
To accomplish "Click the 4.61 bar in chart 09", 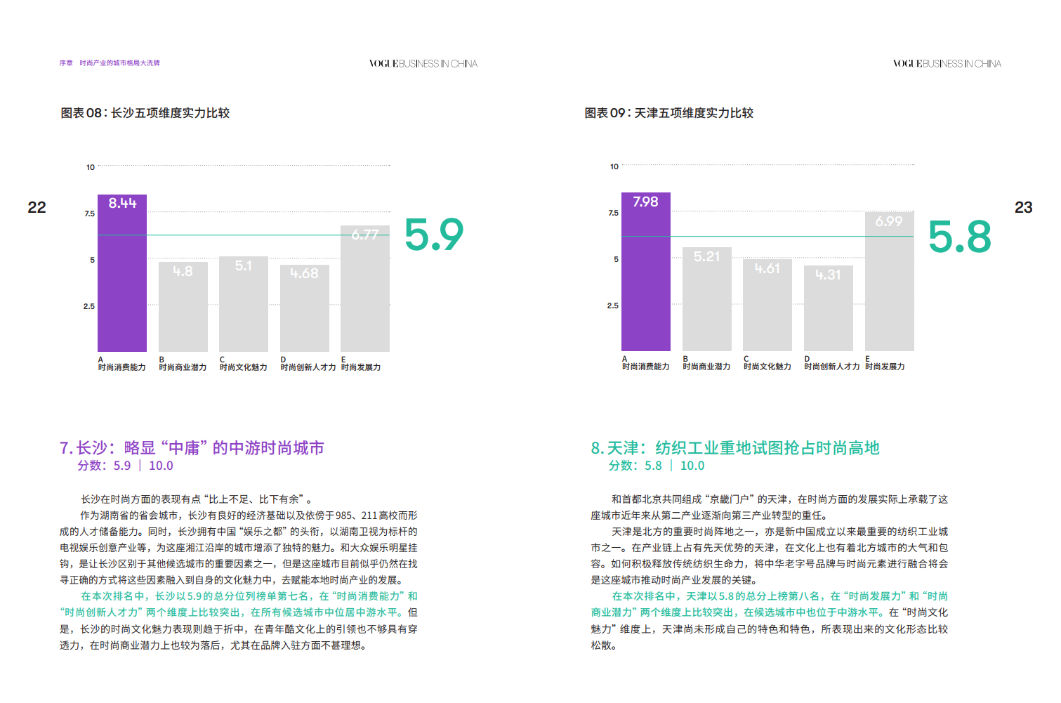I will 767,305.
